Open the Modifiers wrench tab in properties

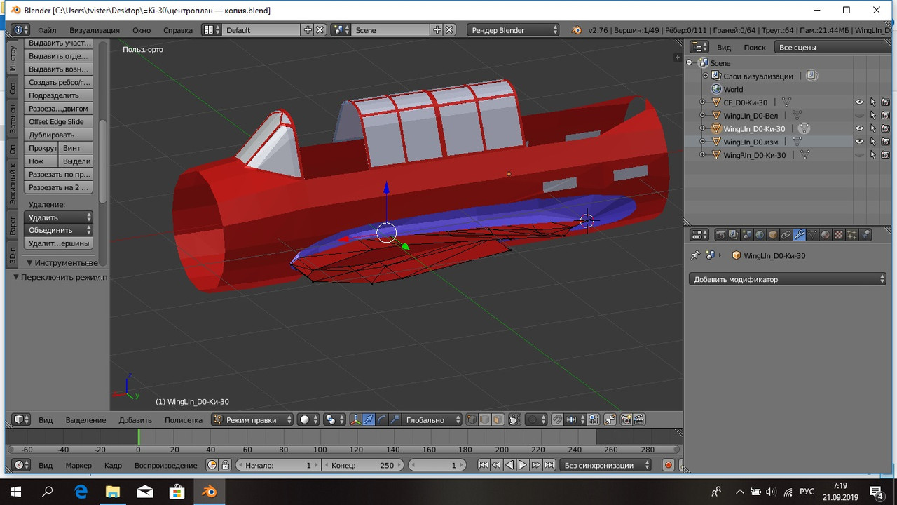tap(799, 235)
